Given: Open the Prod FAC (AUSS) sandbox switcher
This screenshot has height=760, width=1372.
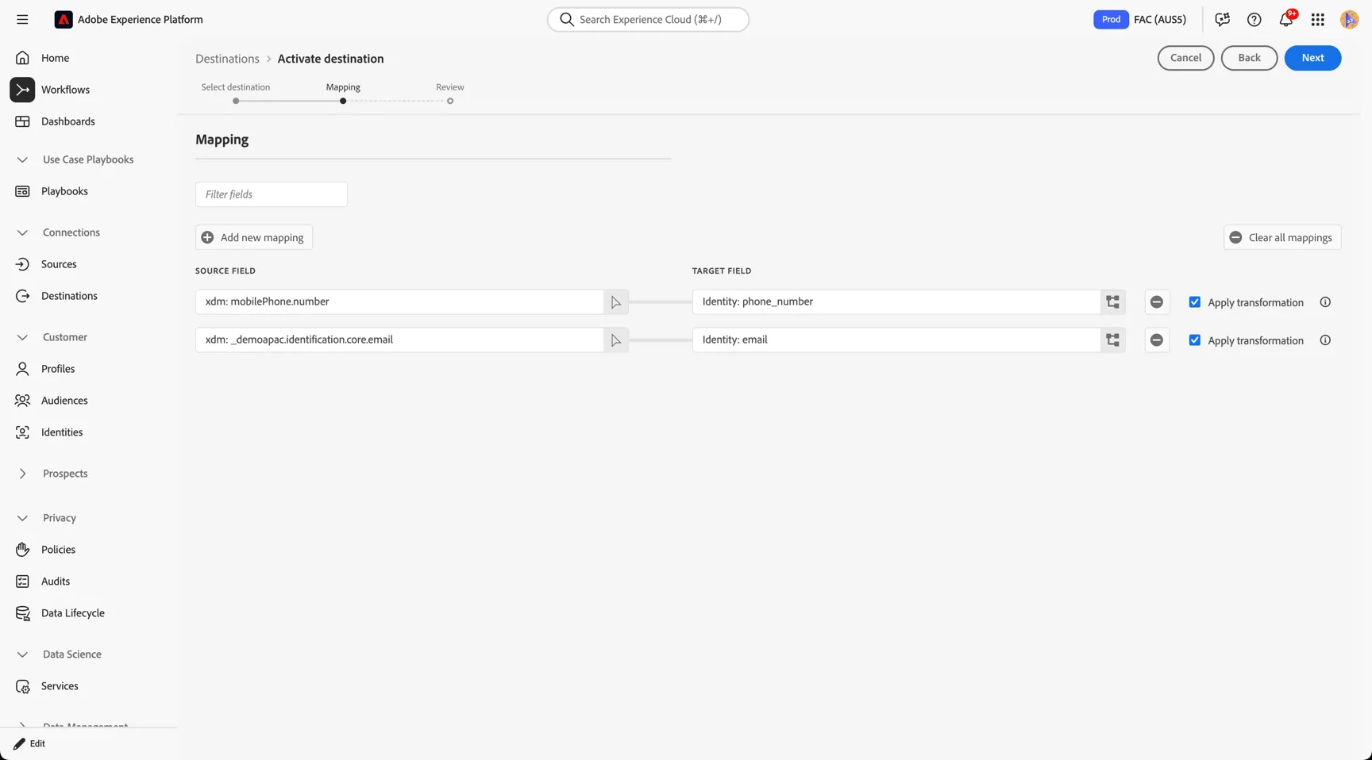Looking at the screenshot, I should click(1140, 19).
